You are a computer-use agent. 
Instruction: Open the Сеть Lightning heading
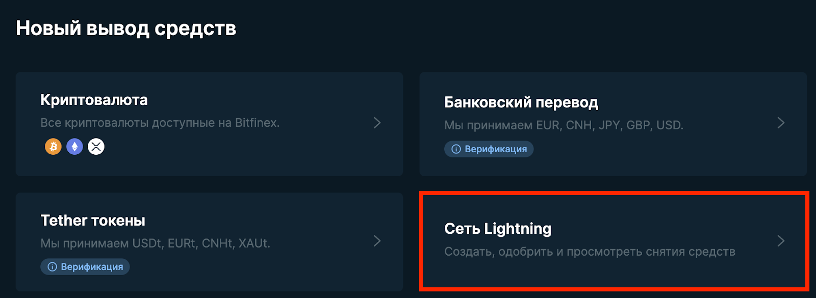tap(498, 229)
